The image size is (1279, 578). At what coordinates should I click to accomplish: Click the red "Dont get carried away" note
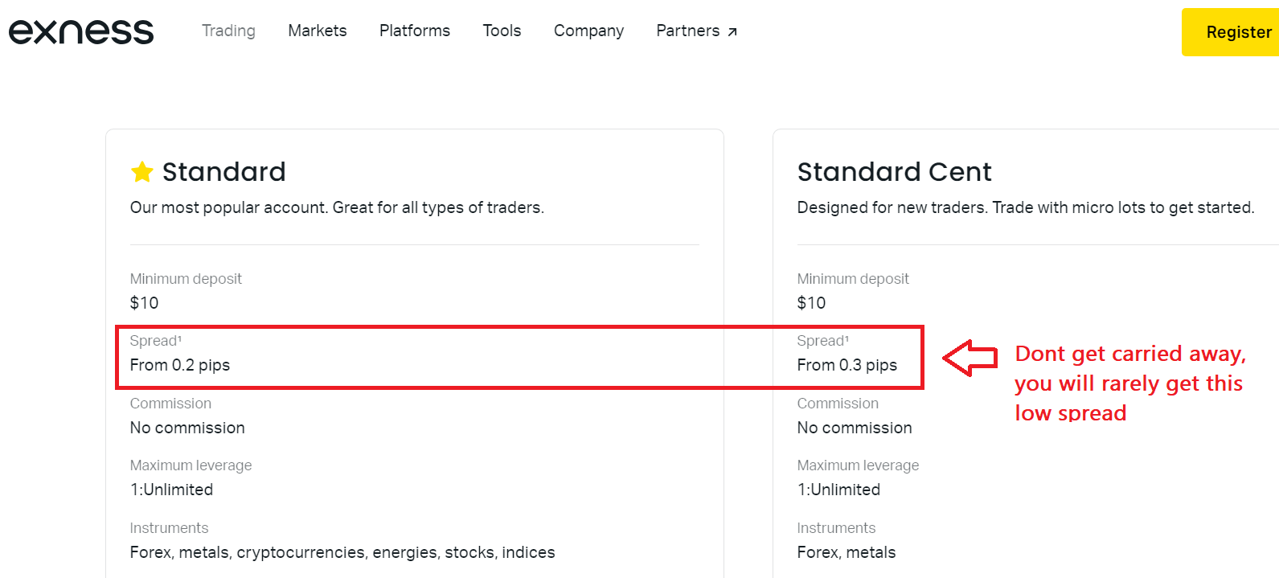coord(1129,383)
